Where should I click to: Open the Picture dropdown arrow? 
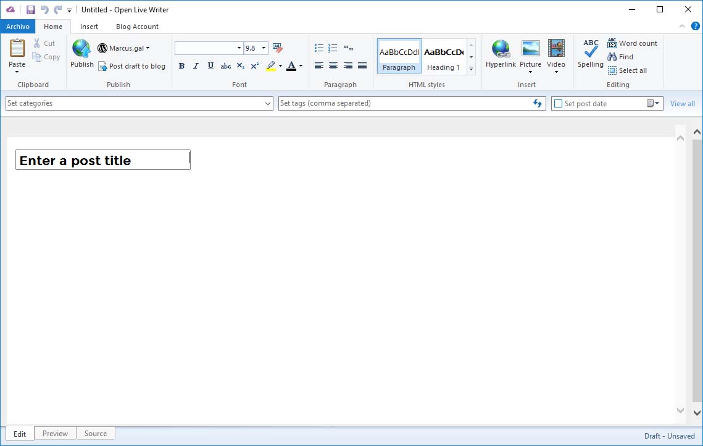click(x=530, y=72)
